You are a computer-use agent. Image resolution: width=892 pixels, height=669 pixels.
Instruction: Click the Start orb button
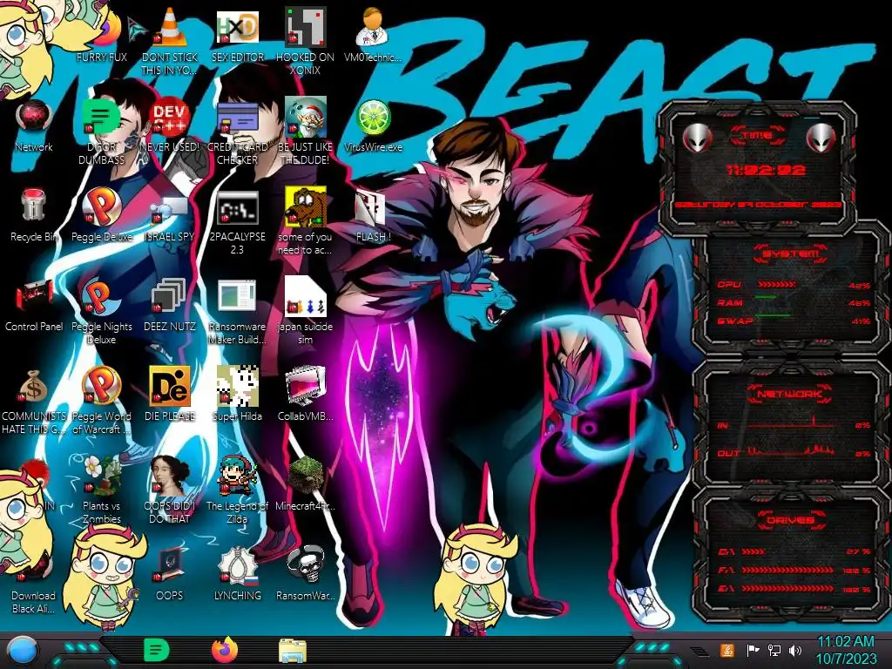point(23,651)
